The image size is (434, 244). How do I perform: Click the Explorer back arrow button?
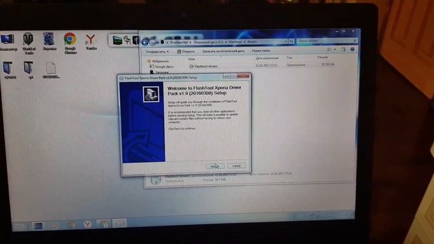(144, 42)
